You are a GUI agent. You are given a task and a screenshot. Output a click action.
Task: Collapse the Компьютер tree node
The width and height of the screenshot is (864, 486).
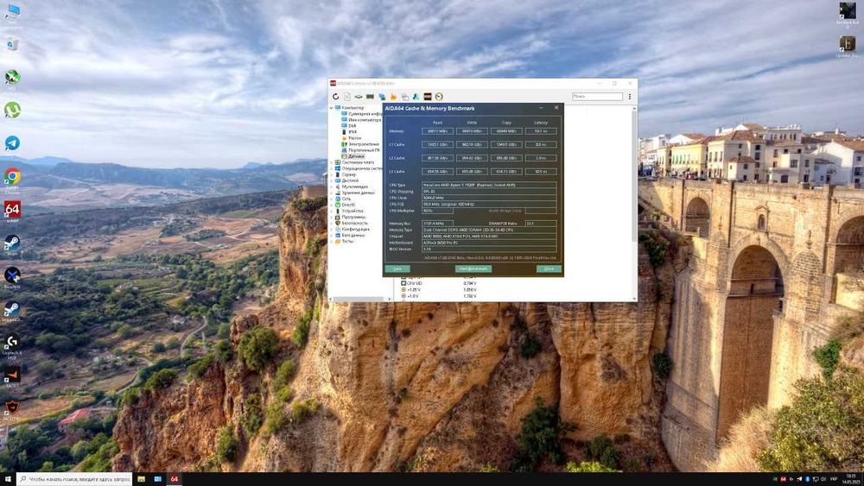332,107
